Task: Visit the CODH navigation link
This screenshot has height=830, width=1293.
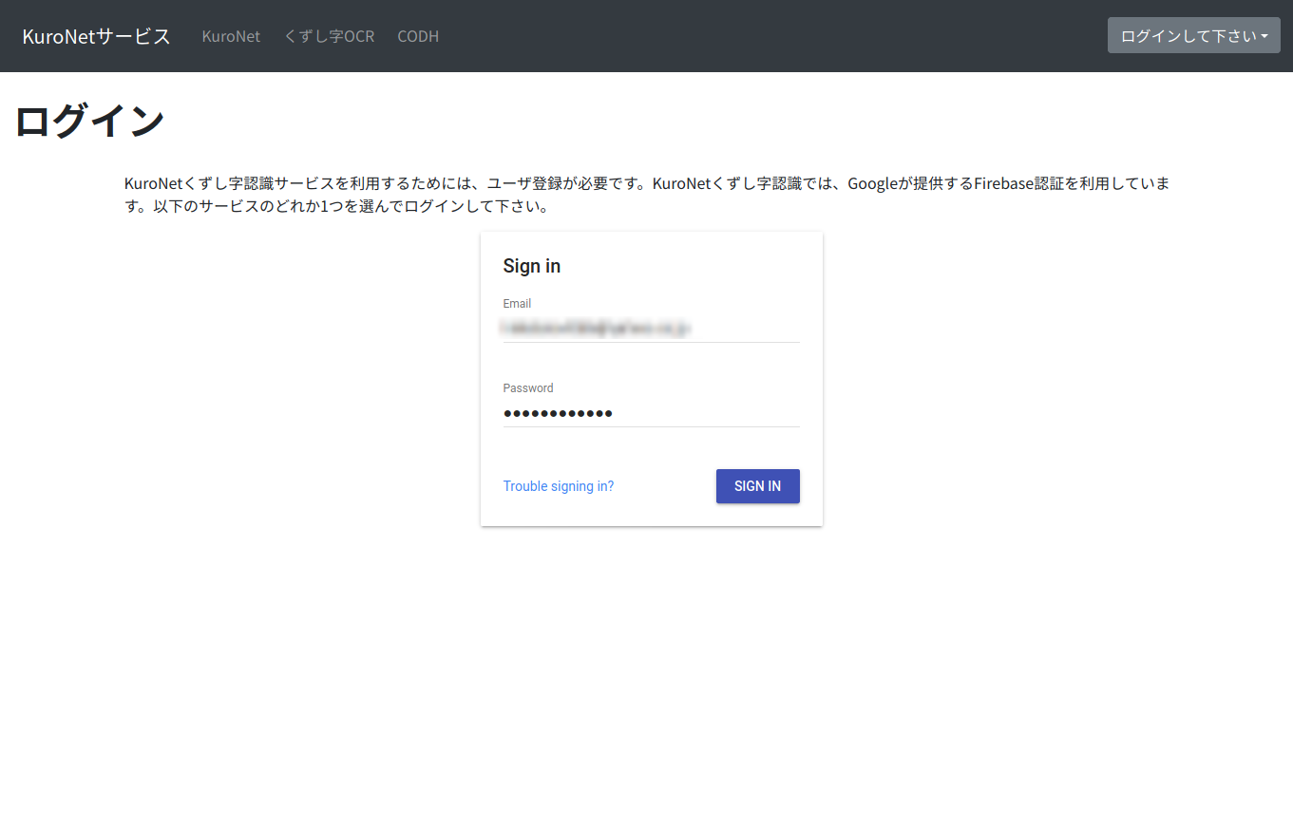Action: click(x=418, y=36)
